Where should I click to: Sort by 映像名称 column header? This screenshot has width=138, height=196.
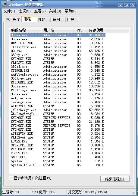click(25, 30)
